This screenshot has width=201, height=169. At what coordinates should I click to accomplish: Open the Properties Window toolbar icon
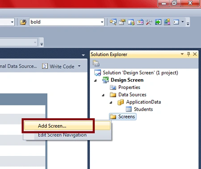coord(122,22)
